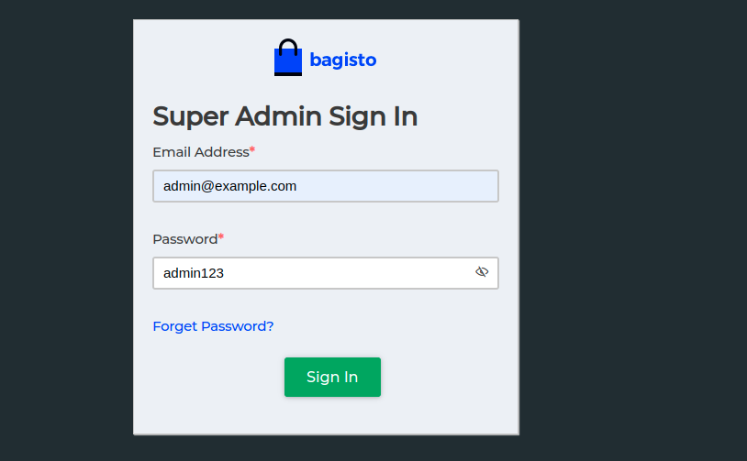Image resolution: width=747 pixels, height=461 pixels.
Task: Click the black base strip of the bag logo
Action: tap(288, 74)
